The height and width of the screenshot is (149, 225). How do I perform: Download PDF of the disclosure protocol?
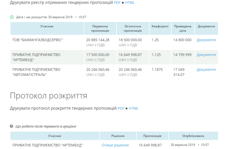(x=121, y=108)
